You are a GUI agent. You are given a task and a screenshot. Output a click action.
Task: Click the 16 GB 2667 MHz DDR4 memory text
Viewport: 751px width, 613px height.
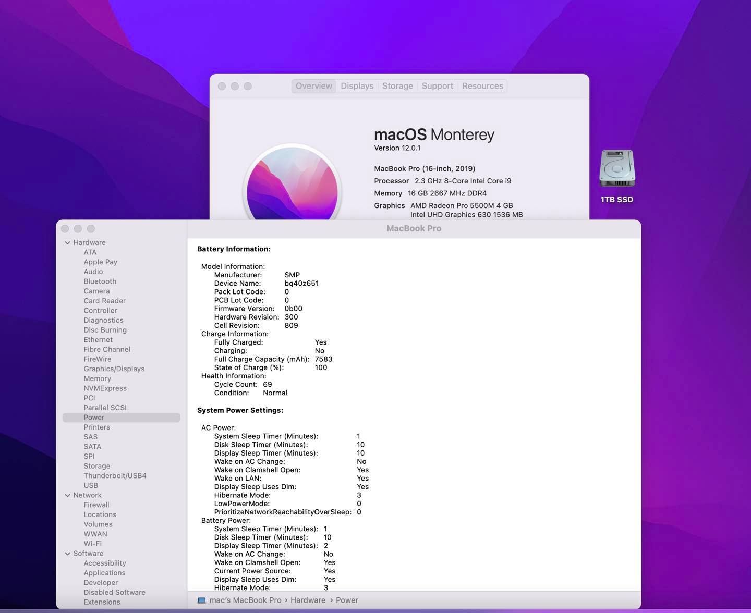(447, 193)
